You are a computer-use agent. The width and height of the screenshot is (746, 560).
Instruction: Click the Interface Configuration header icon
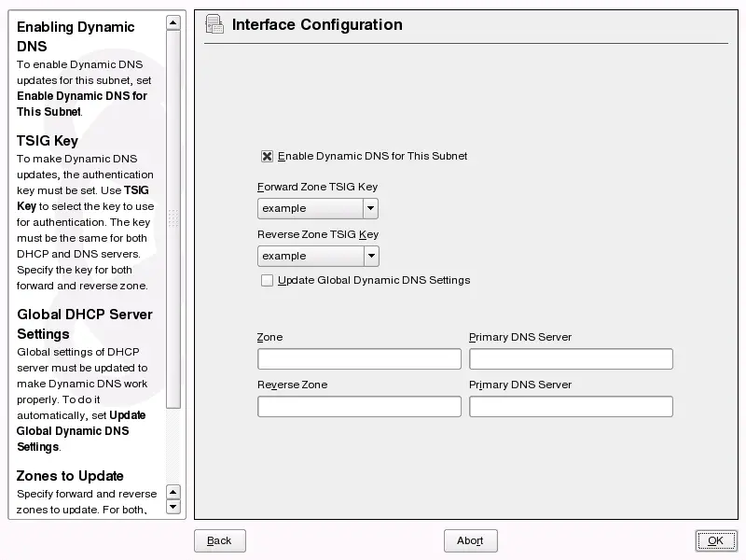214,25
